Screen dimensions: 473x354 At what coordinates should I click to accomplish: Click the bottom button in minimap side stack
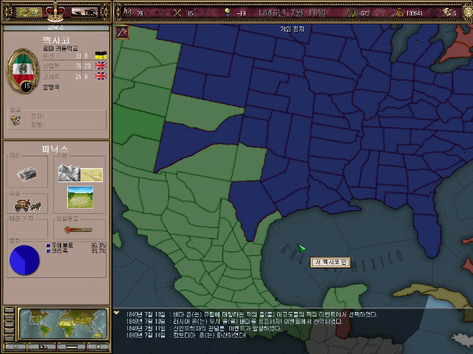(x=9, y=338)
